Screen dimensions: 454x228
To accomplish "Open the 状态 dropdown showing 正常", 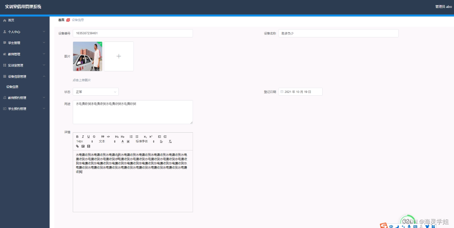I will [95, 92].
